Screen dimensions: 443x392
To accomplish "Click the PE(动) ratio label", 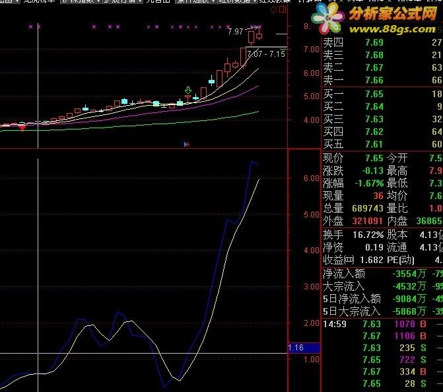I will [400, 260].
